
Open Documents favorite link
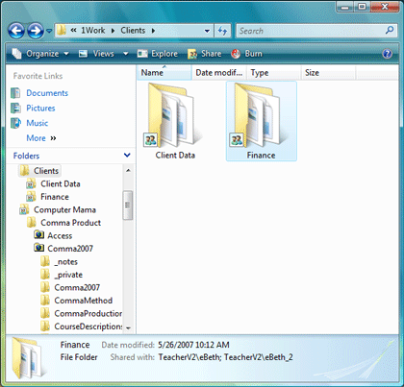47,93
